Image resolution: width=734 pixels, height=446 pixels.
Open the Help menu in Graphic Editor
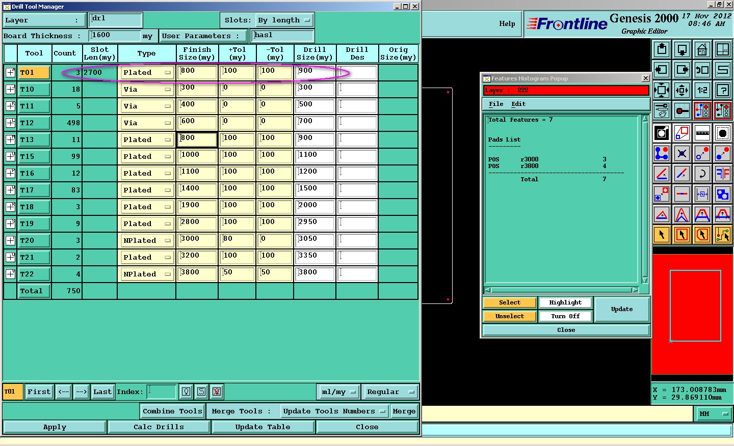click(507, 23)
